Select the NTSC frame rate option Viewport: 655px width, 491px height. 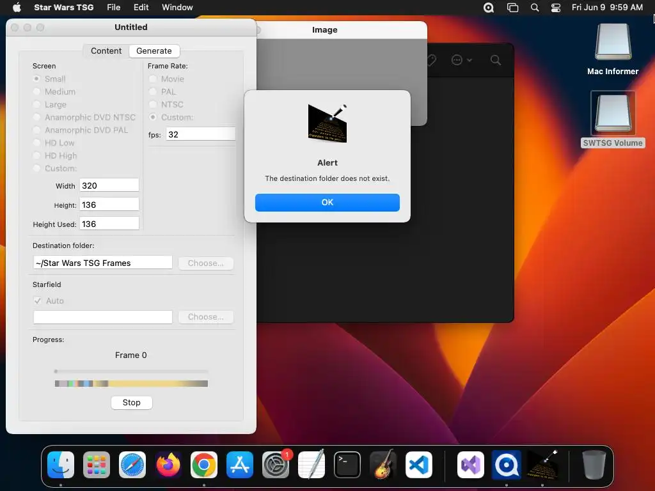153,104
